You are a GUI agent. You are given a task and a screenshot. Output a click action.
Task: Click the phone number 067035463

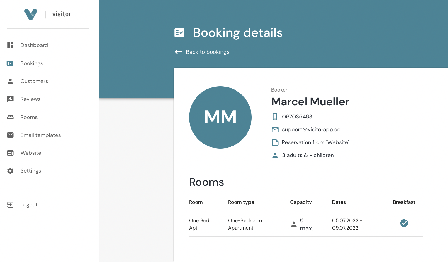[297, 117]
